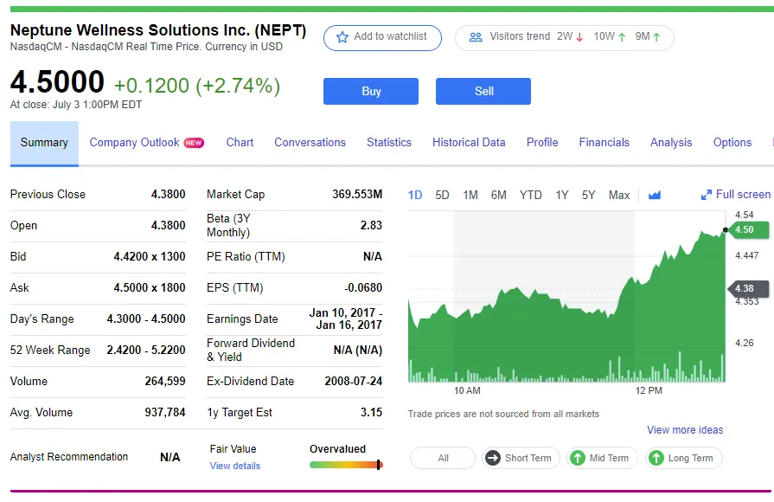The width and height of the screenshot is (774, 502).
Task: Switch to the Historical Data tab
Action: (469, 143)
